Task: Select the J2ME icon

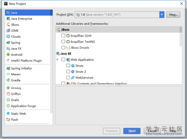Action: coord(8,30)
